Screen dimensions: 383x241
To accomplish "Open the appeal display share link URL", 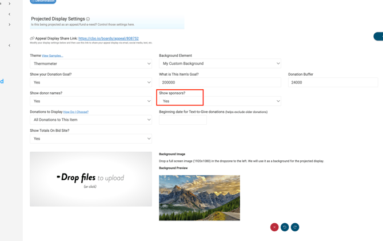I will pyautogui.click(x=109, y=38).
